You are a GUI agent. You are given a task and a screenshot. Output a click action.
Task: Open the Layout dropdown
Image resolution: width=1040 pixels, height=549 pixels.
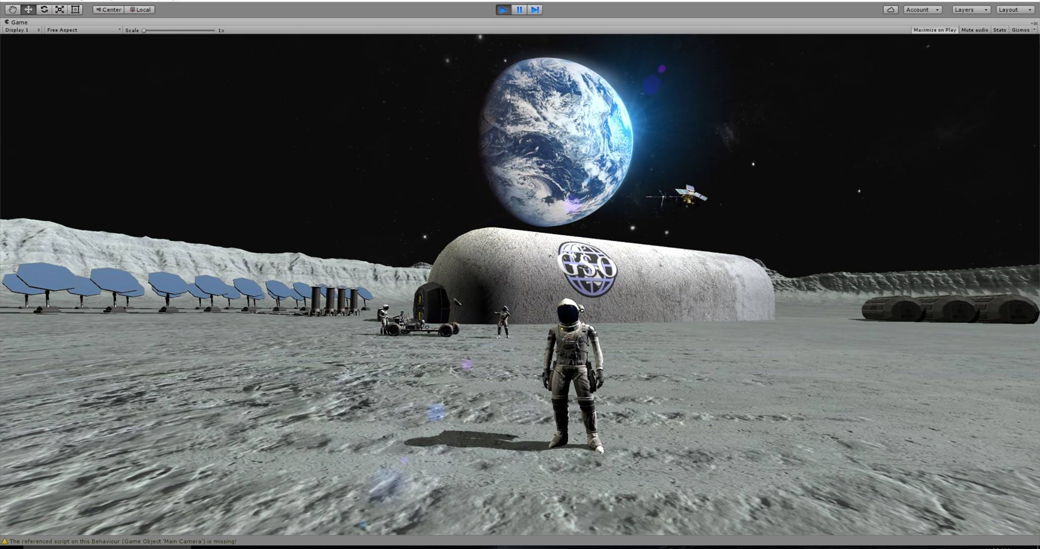coord(1015,10)
